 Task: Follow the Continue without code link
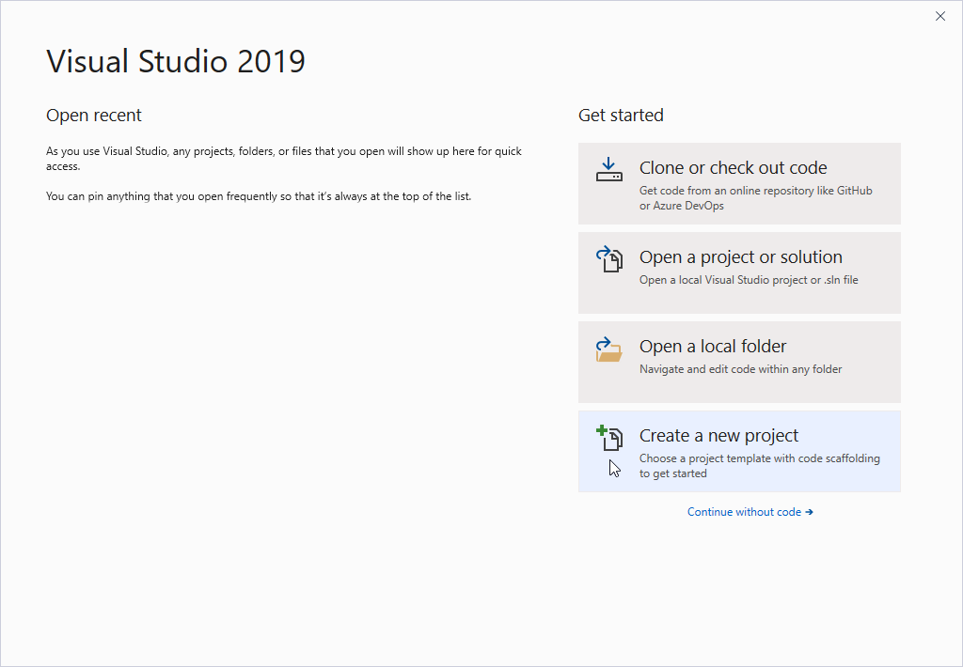click(750, 512)
